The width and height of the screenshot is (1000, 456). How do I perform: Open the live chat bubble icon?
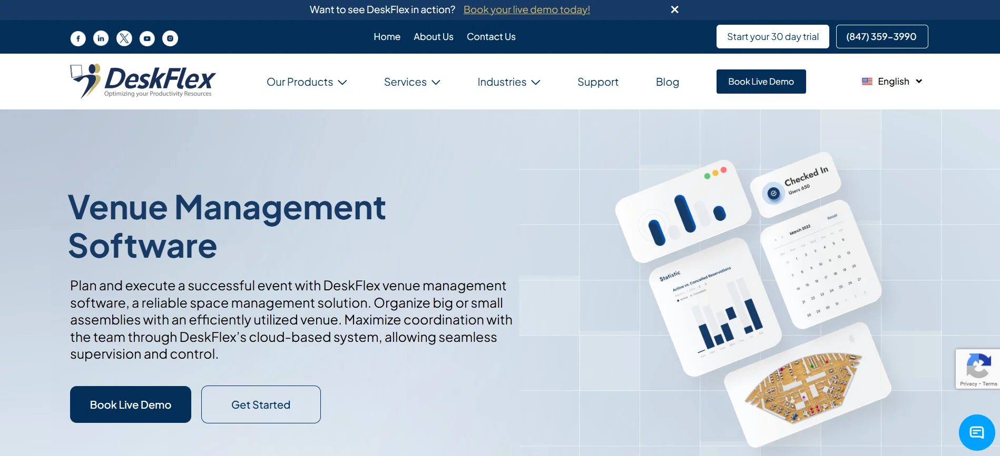[977, 432]
